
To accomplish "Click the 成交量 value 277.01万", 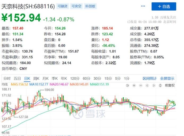I will click(x=151, y=28).
